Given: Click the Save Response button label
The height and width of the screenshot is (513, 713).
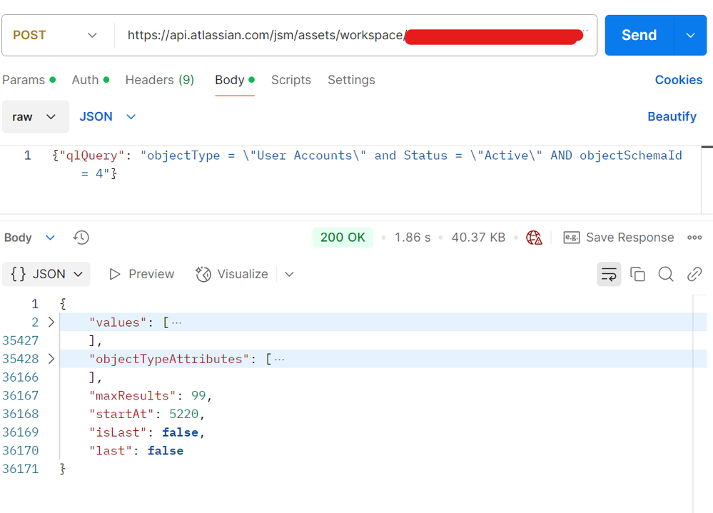Looking at the screenshot, I should point(629,237).
